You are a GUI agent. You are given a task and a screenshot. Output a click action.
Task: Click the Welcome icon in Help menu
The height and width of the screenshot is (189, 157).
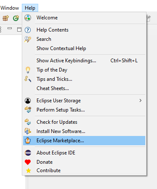pos(28,18)
